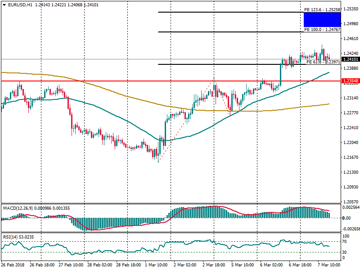Click the 1.20930 price on the scale
The width and height of the screenshot is (360, 270).
coord(350,187)
